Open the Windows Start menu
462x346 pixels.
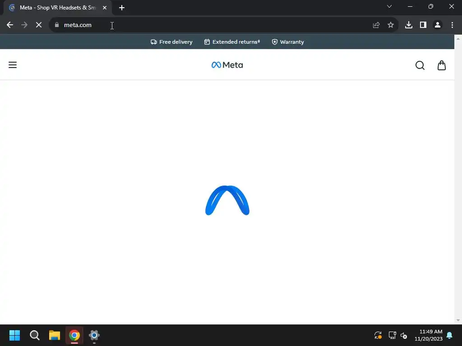coord(14,335)
